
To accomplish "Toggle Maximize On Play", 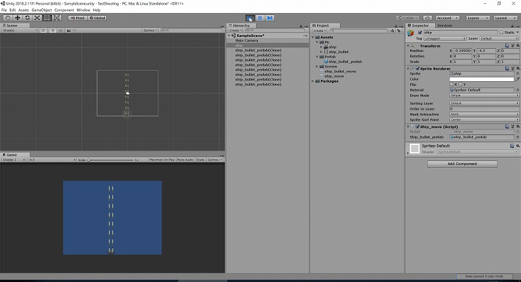I will pyautogui.click(x=162, y=160).
